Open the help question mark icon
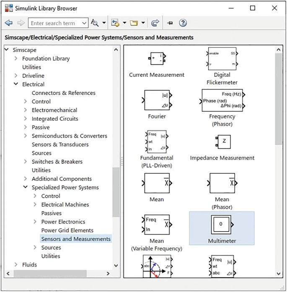Image resolution: width=287 pixels, height=292 pixels. pos(183,23)
